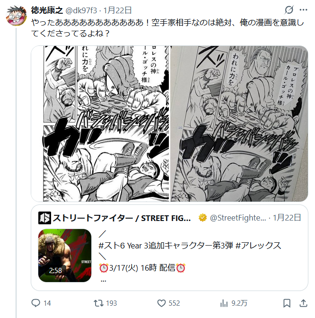
Task: Open the 1月22日 tweet timestamp
Action: [x=118, y=10]
